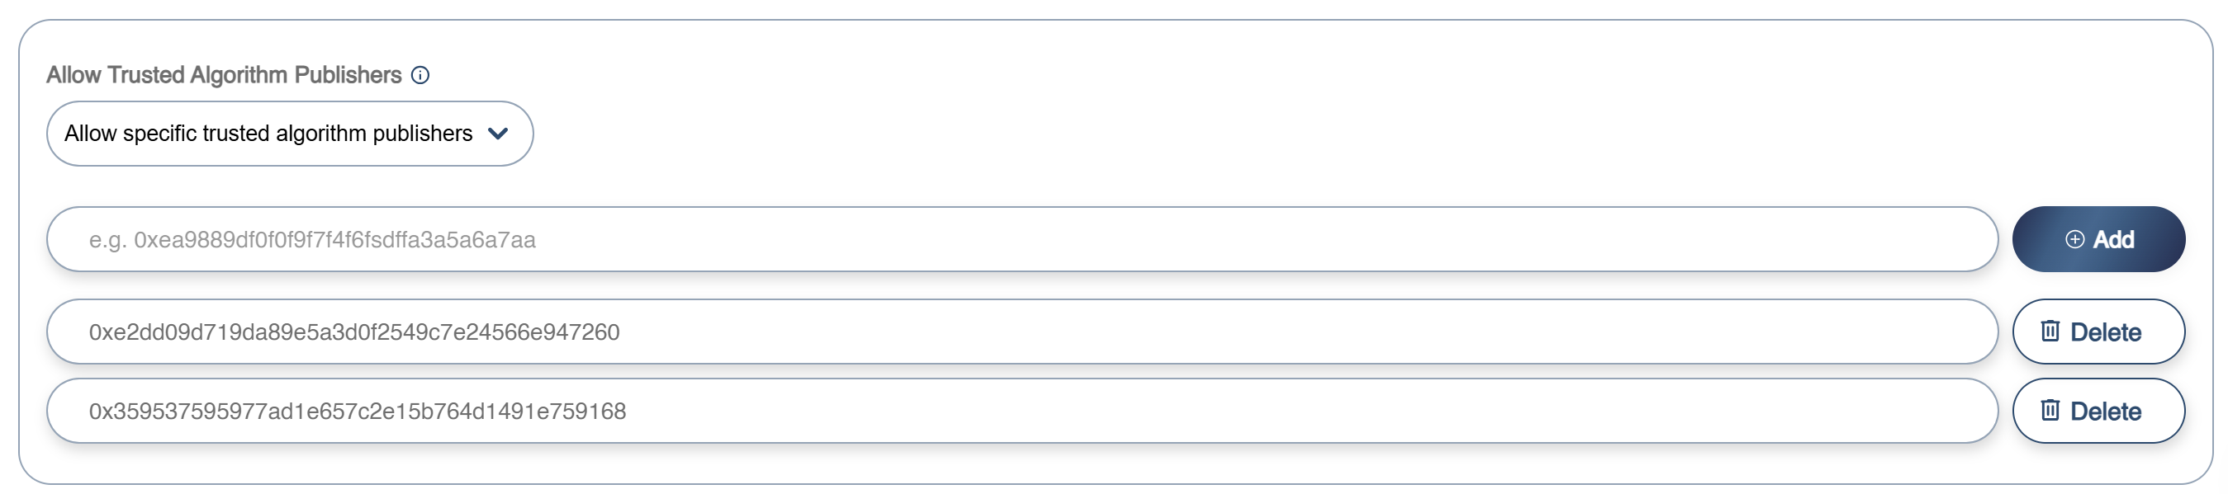Open the trusted algorithm publishers dropdown
Viewport: 2228px width, 494px height.
coord(289,134)
